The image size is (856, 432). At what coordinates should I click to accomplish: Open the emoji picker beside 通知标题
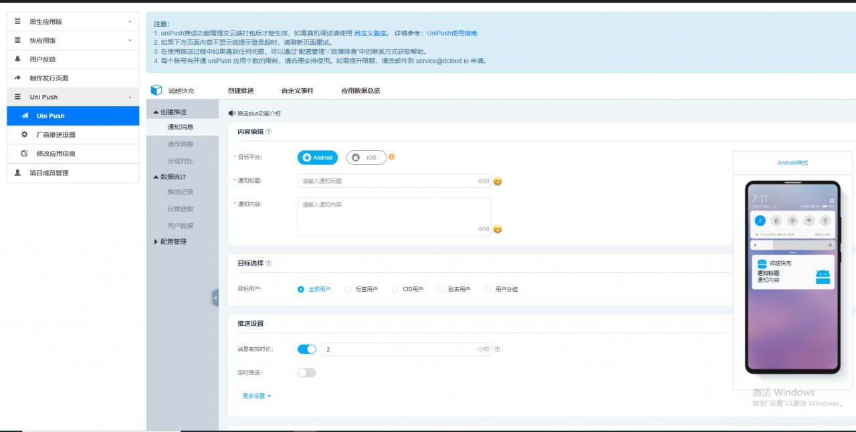tap(497, 180)
